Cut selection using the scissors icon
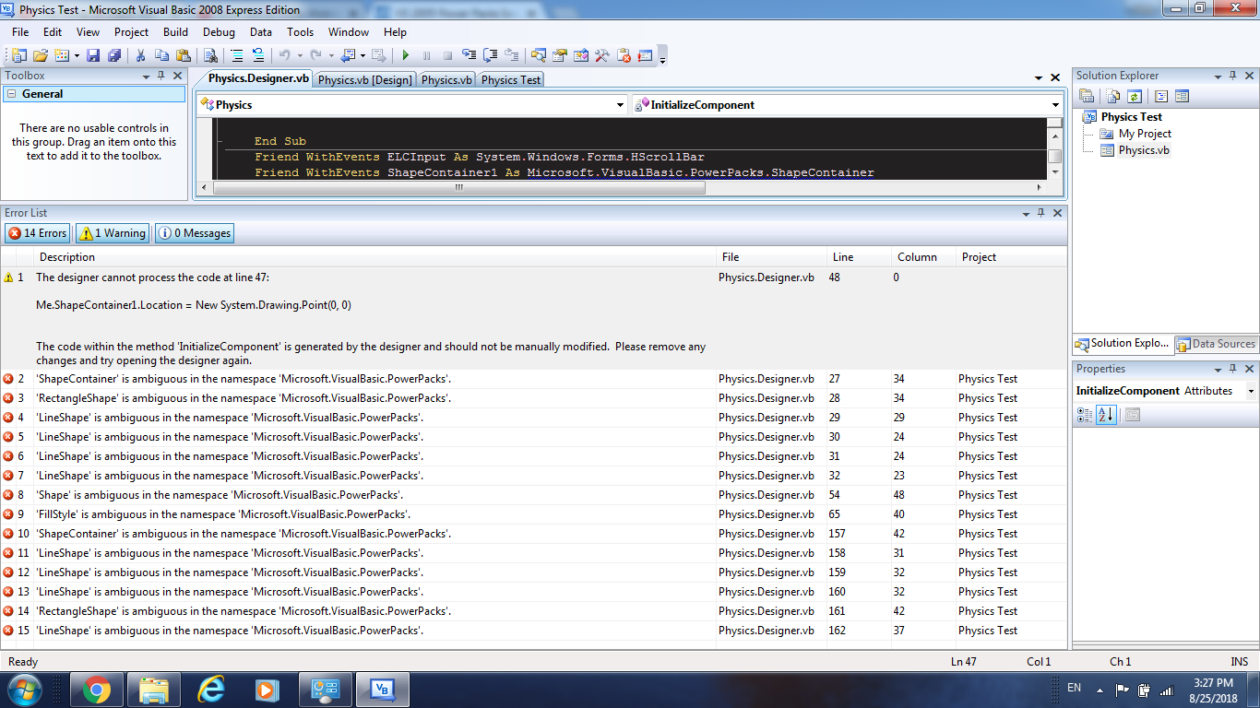Screen dimensions: 1260x708 coord(140,55)
